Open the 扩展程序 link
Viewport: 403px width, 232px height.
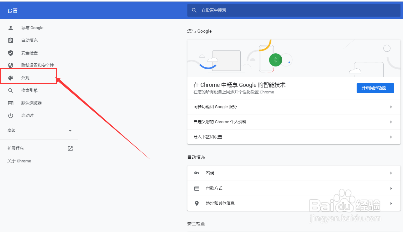(16, 148)
